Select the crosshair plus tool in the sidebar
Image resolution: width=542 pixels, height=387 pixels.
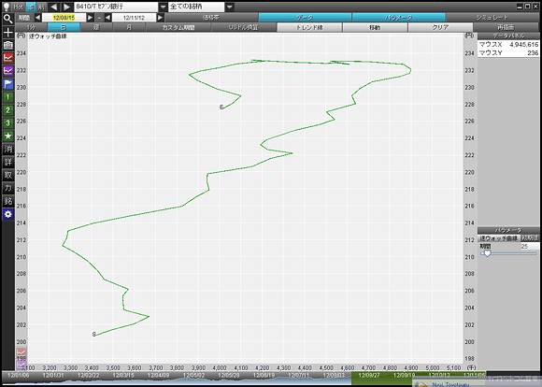[x=8, y=32]
